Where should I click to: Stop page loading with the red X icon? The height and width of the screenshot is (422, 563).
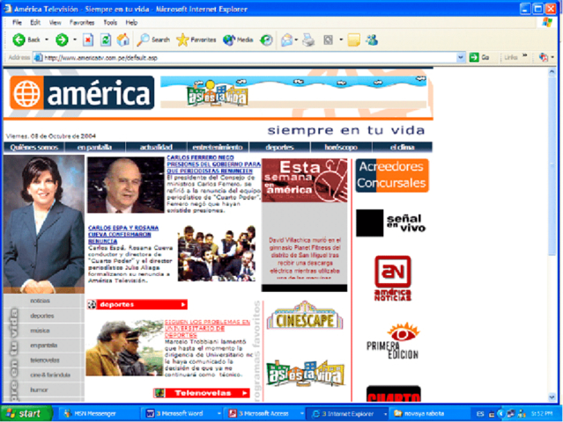[x=88, y=40]
